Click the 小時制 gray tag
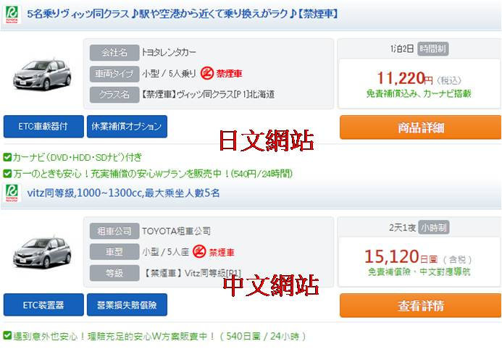The image size is (502, 349). (433, 227)
